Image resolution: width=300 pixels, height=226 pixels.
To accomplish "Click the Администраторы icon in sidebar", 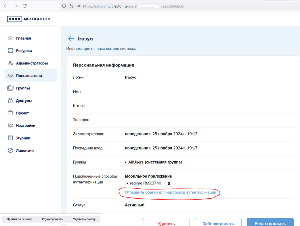I will (10, 63).
